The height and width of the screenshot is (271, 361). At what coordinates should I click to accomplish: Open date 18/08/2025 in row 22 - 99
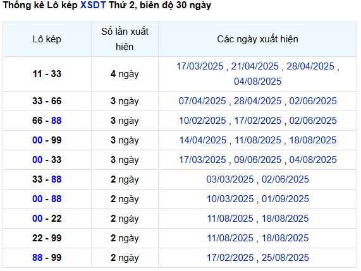tap(285, 238)
